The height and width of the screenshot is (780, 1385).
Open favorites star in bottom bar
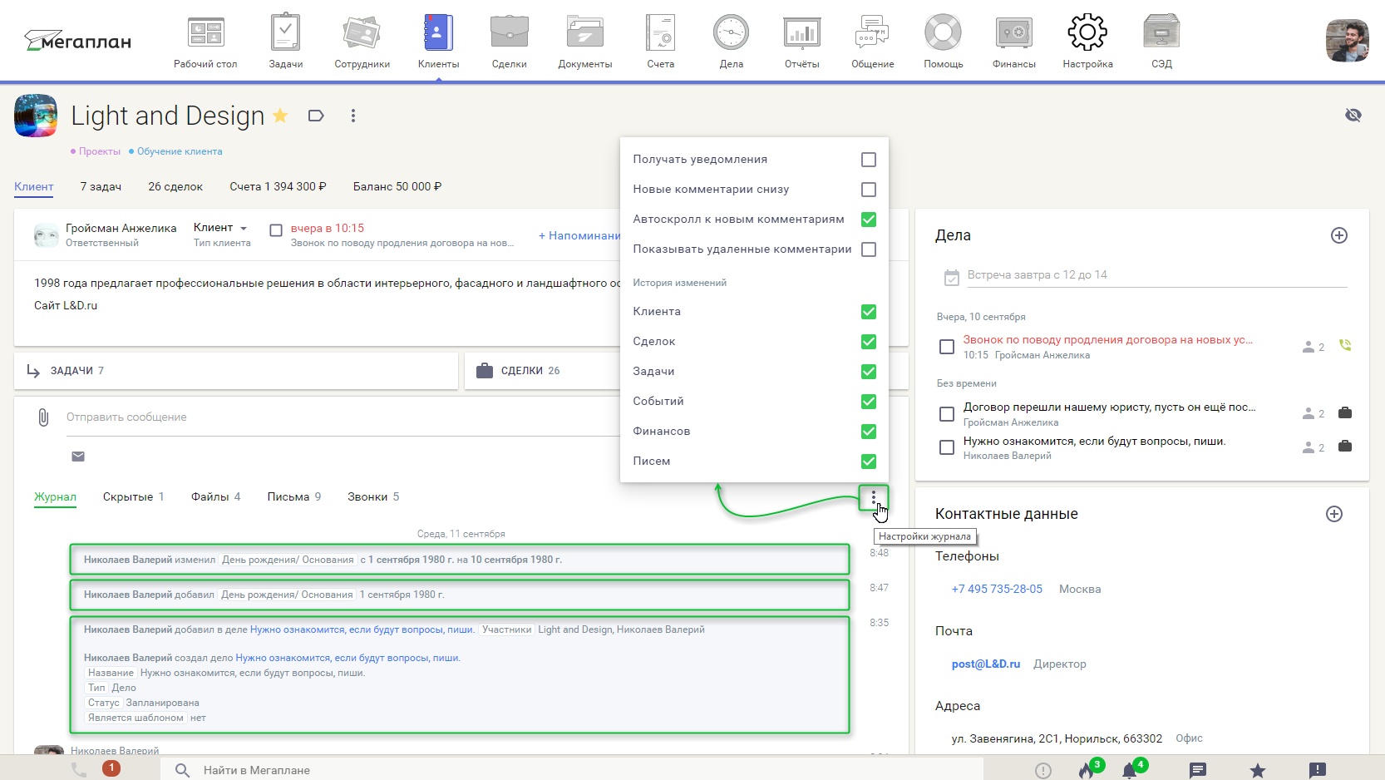[1258, 770]
